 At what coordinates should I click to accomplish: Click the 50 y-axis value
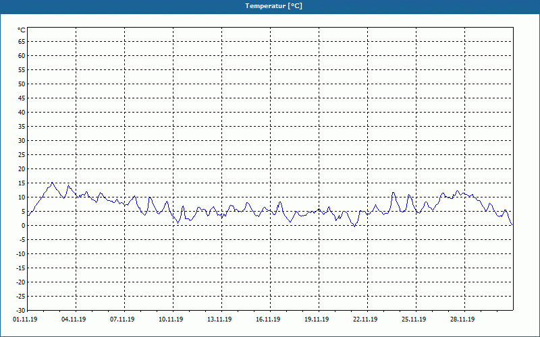pos(22,84)
